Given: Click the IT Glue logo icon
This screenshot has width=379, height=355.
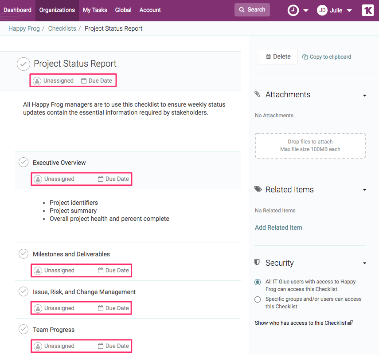Looking at the screenshot, I should pos(367,10).
